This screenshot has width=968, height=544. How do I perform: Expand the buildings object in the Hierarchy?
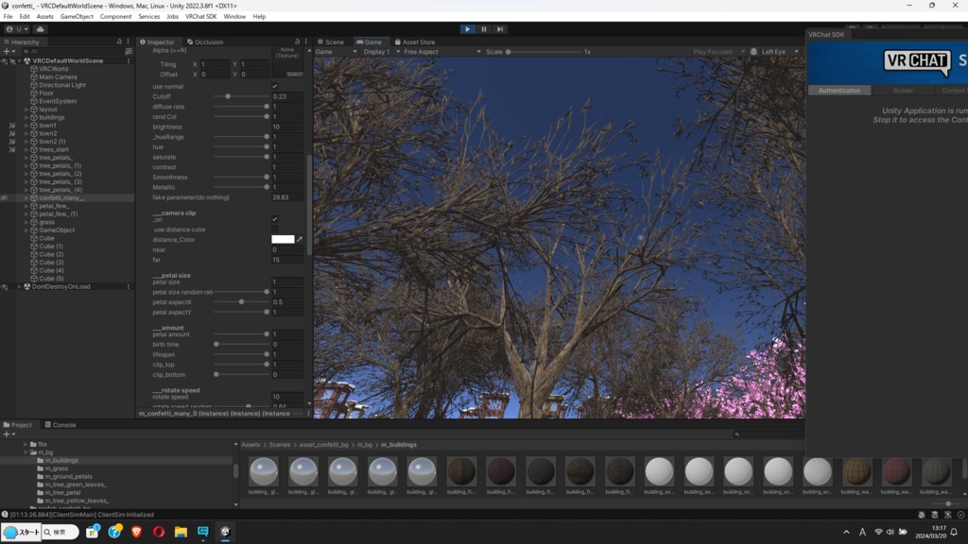26,117
